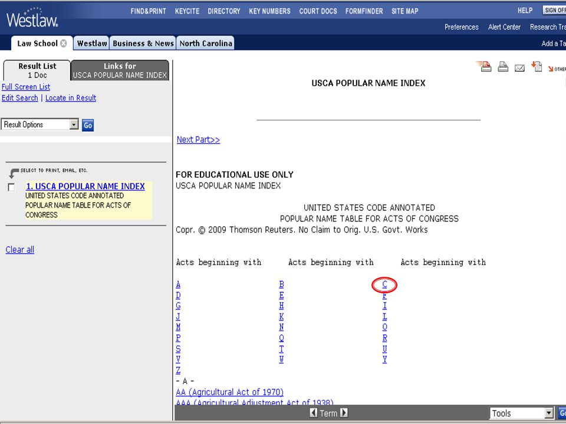The height and width of the screenshot is (424, 566).
Task: Open Full Screen List link
Action: [25, 87]
